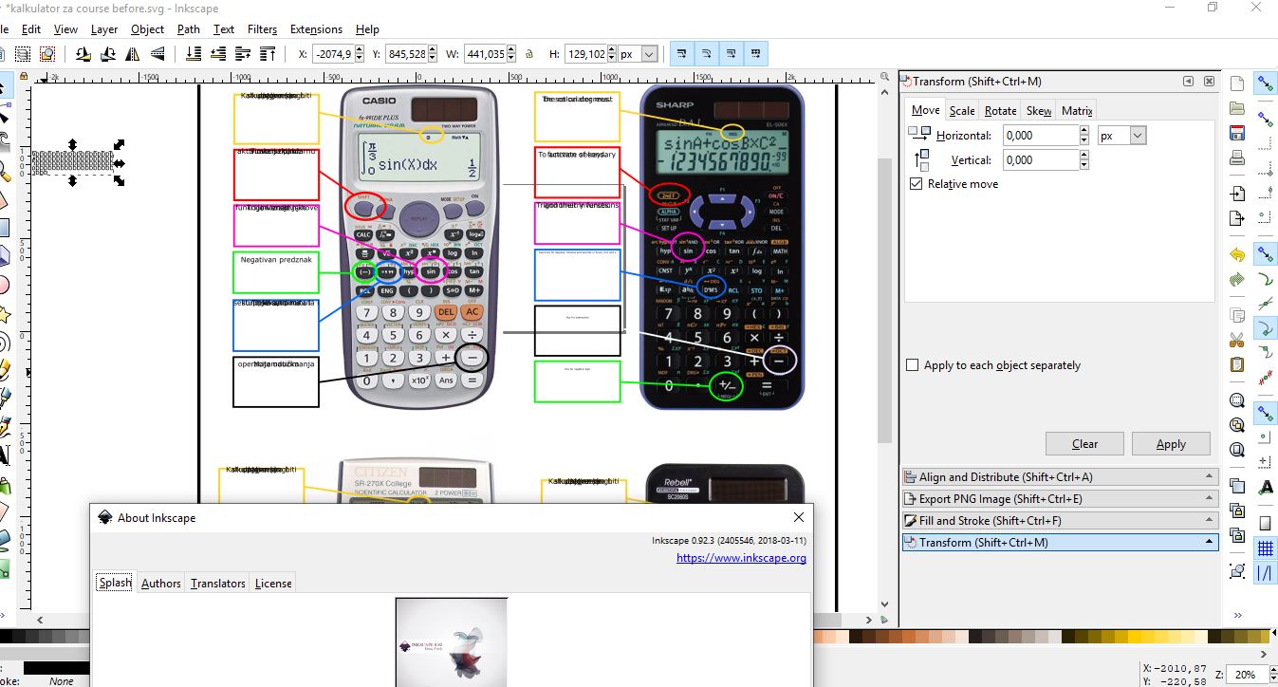
Task: Click the Paste clipboard icon
Action: [x=1236, y=364]
